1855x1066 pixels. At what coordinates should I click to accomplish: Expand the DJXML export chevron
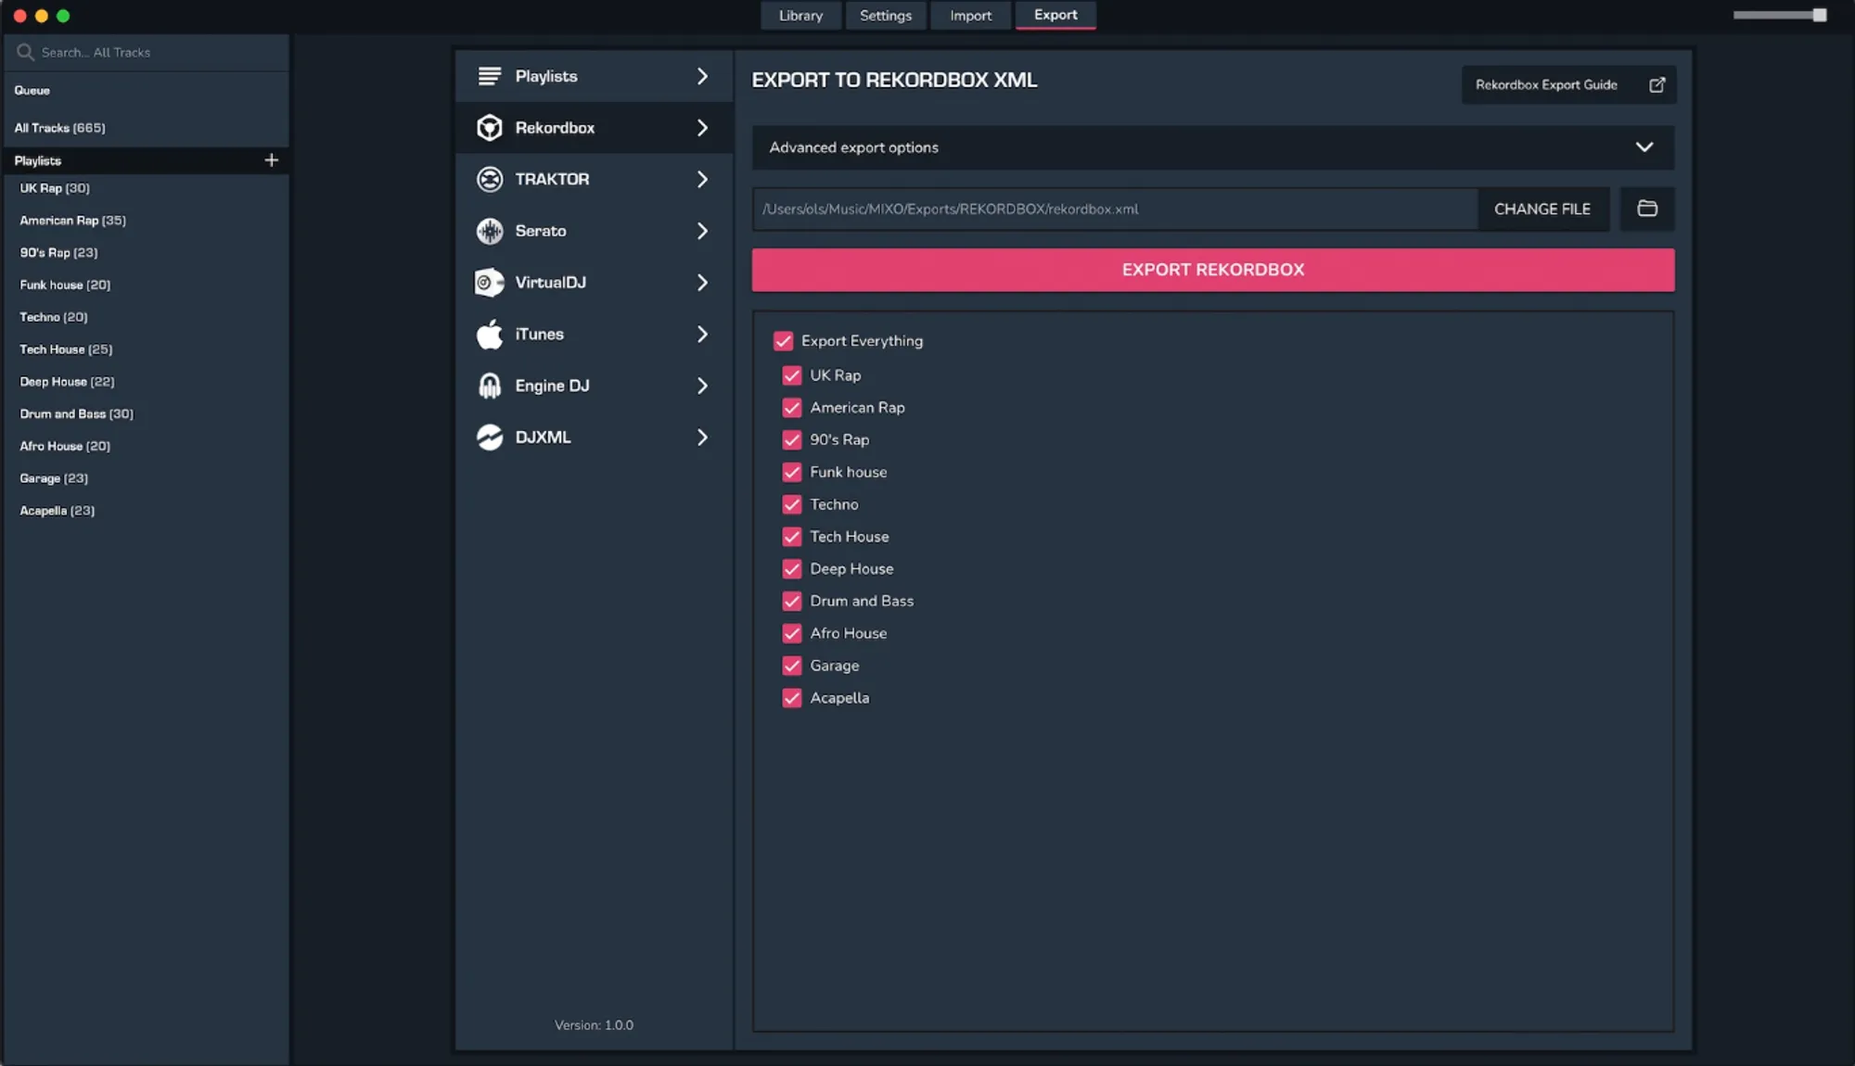tap(702, 438)
